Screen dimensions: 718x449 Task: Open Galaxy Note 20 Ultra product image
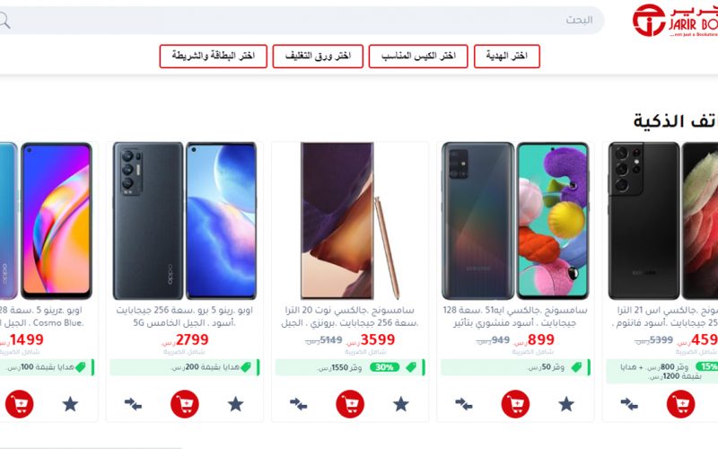tap(350, 221)
